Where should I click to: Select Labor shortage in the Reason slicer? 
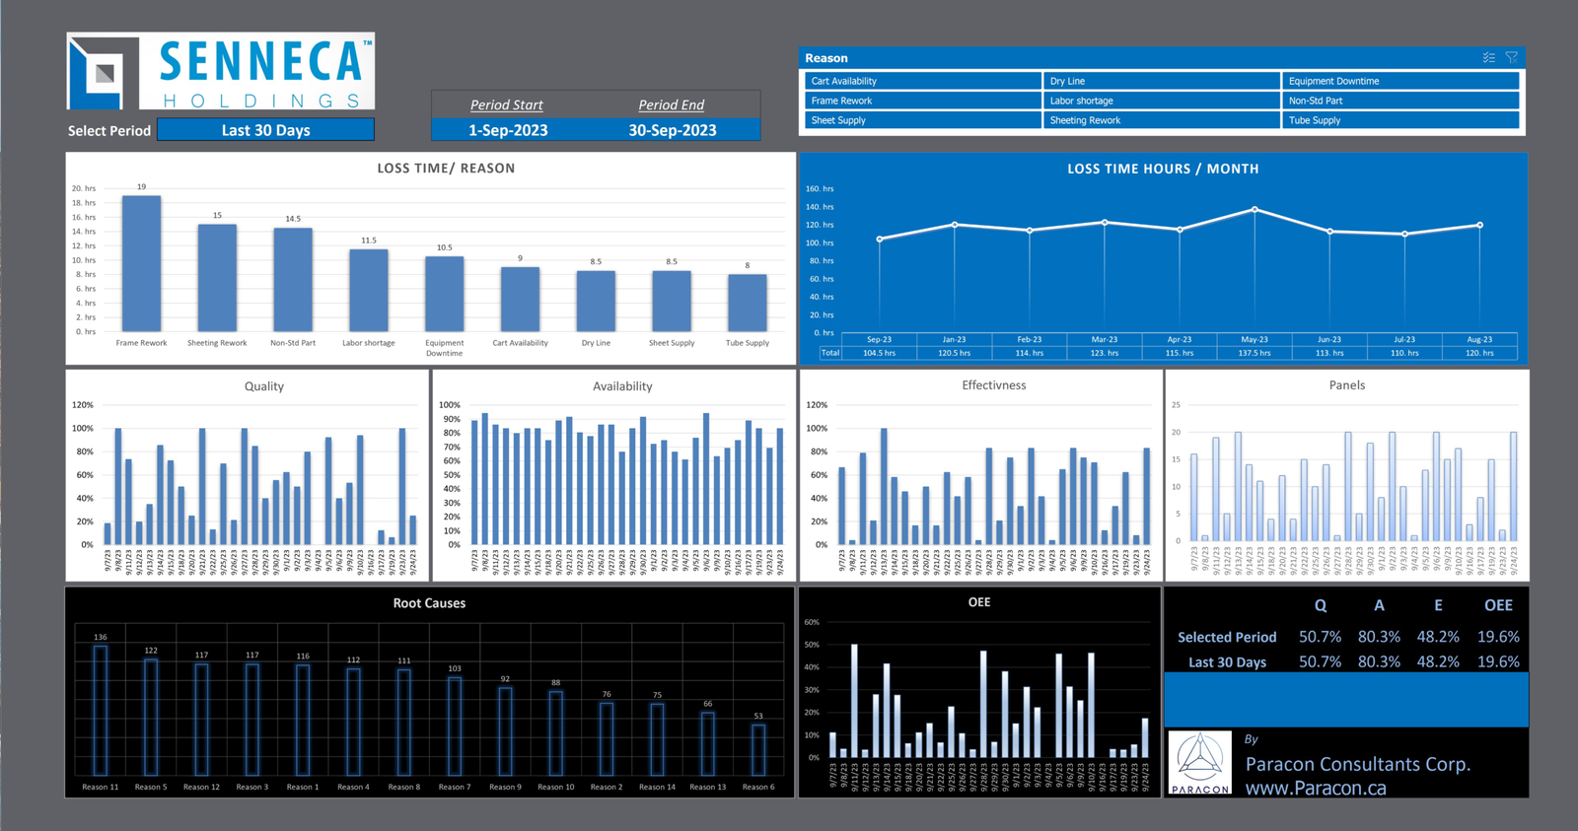pos(1161,101)
